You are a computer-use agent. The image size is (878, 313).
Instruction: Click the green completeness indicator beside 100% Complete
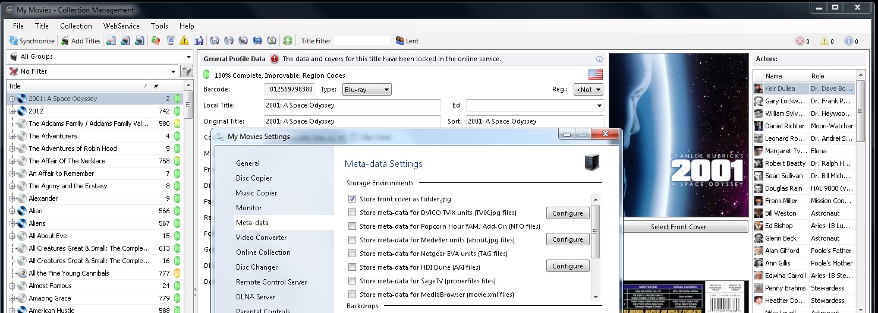tap(206, 75)
